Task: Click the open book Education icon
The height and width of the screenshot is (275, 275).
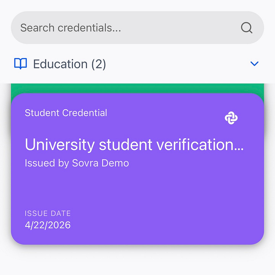Action: coord(21,63)
